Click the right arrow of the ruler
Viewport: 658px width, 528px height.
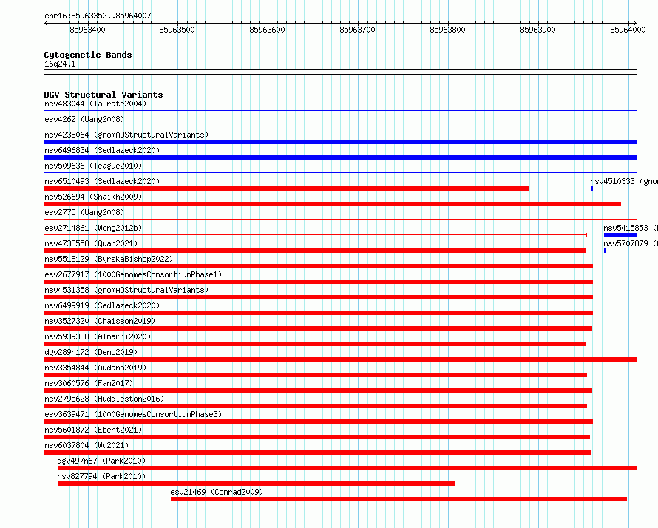pyautogui.click(x=634, y=23)
